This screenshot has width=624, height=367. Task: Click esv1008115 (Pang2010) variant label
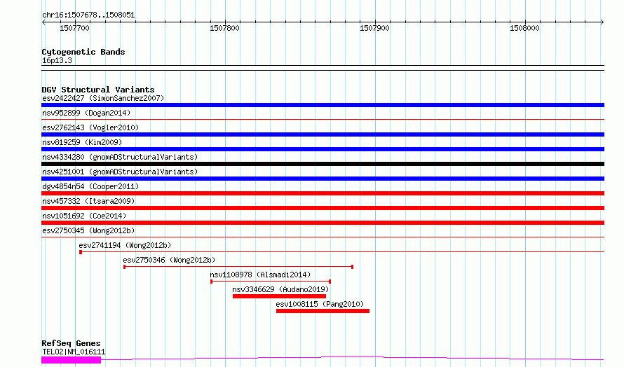coord(320,304)
